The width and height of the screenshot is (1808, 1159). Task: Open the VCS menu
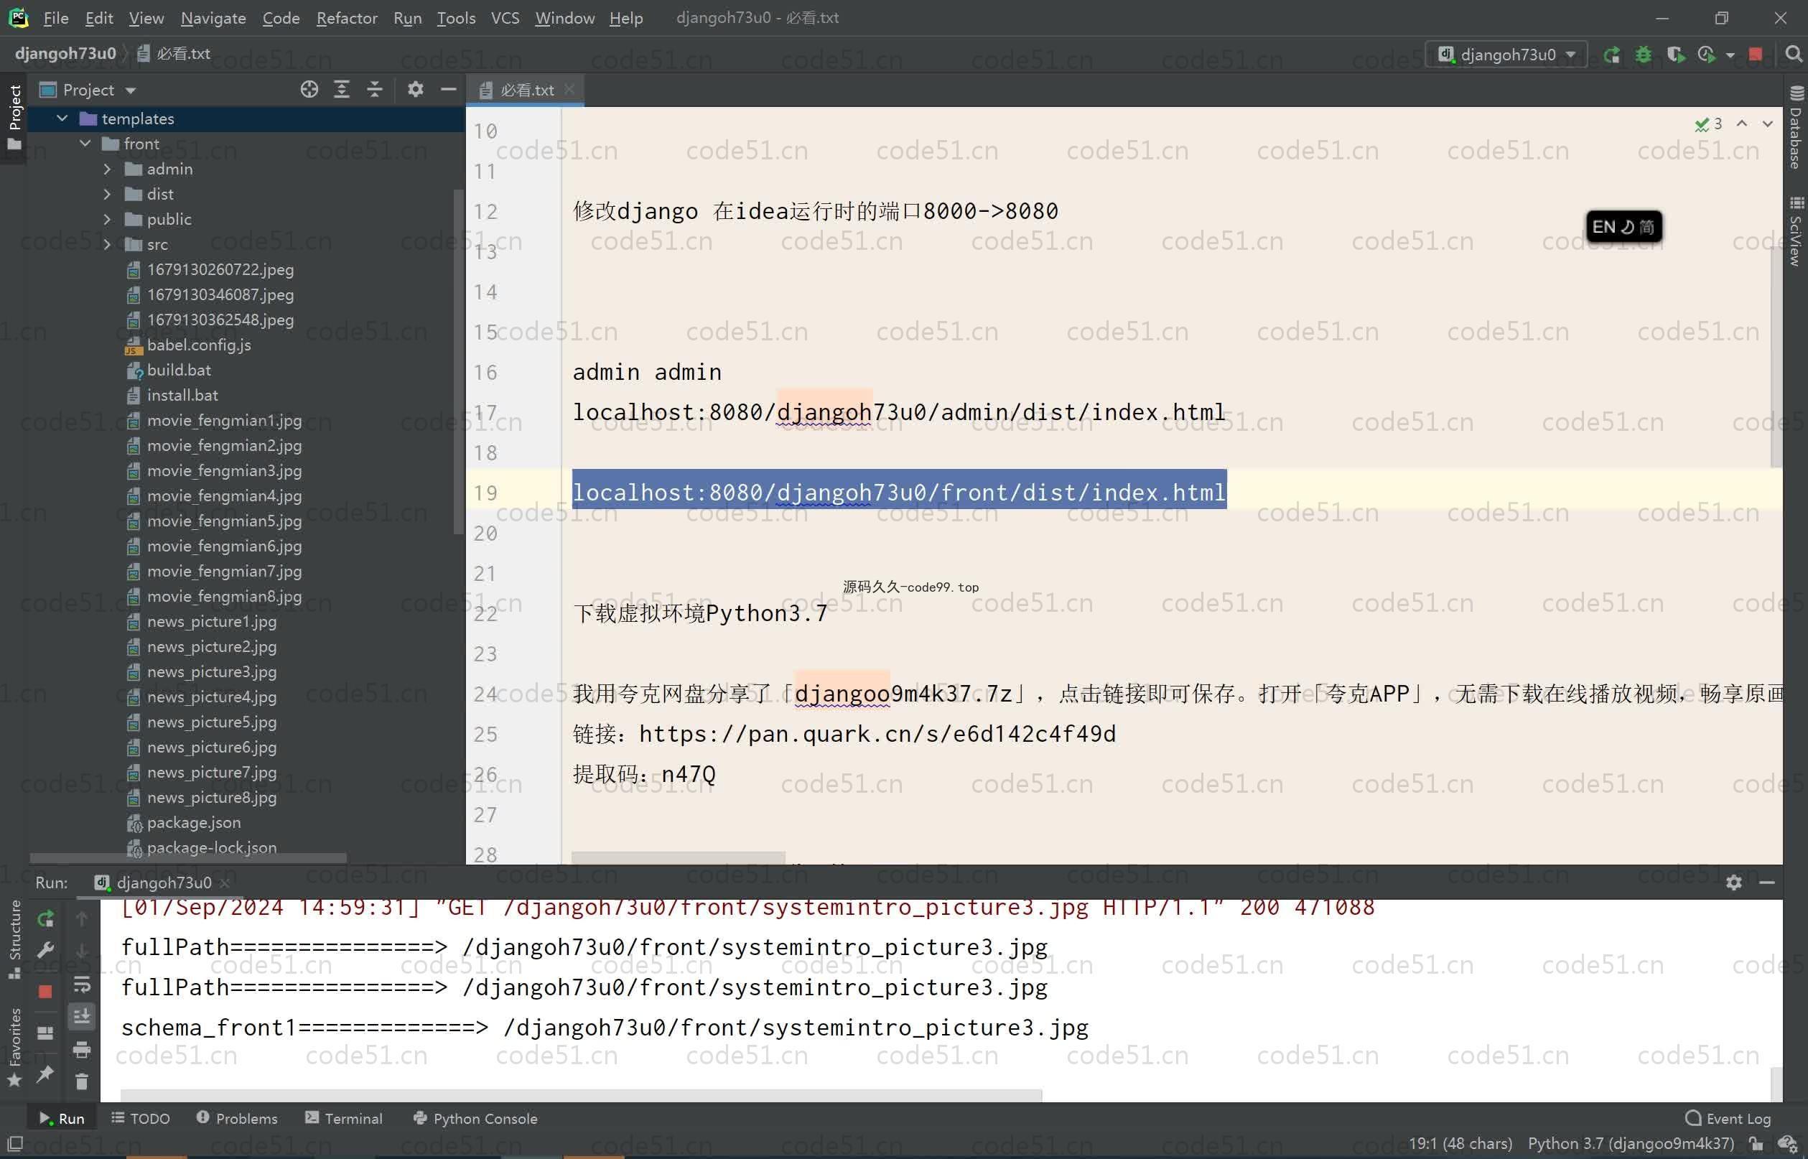point(505,17)
